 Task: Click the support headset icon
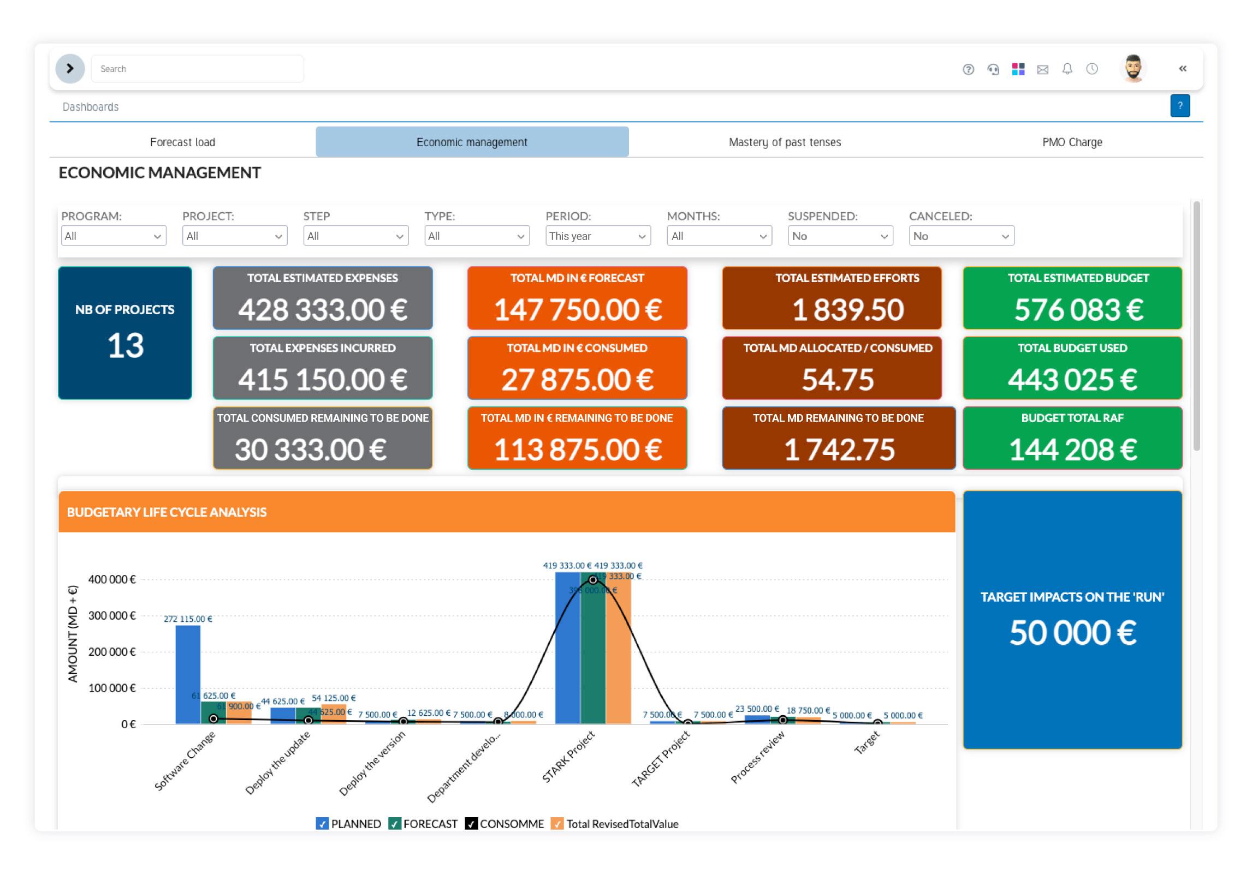(x=994, y=69)
